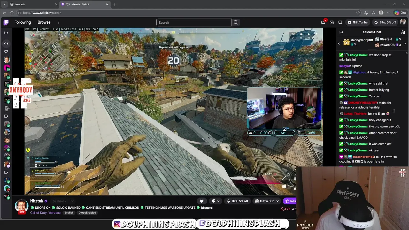Open the browser favorites list
This screenshot has height=230, width=409.
pyautogui.click(x=373, y=13)
